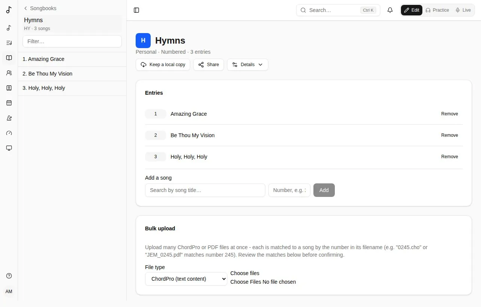Toggle the sidebar panel icon
Image resolution: width=481 pixels, height=307 pixels.
tap(136, 10)
